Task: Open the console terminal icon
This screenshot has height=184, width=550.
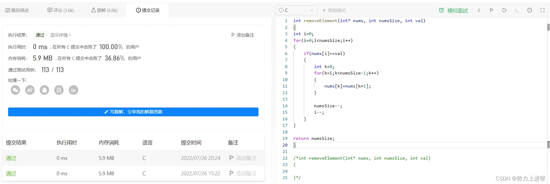Action: click(517, 10)
